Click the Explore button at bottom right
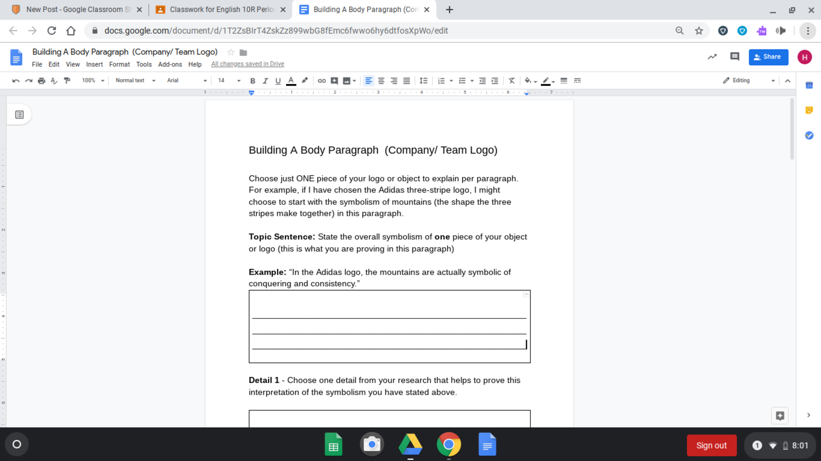Viewport: 821px width, 461px height. click(x=780, y=415)
